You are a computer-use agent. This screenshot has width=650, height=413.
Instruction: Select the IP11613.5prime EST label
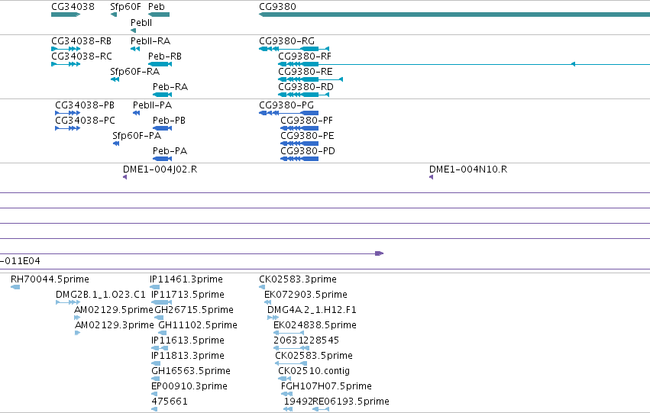pyautogui.click(x=188, y=340)
